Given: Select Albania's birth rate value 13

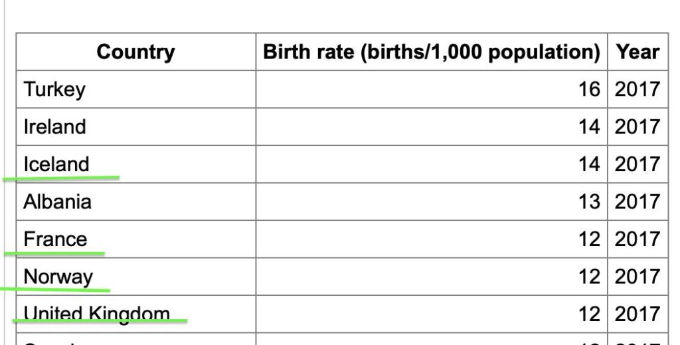Looking at the screenshot, I should pyautogui.click(x=432, y=202).
